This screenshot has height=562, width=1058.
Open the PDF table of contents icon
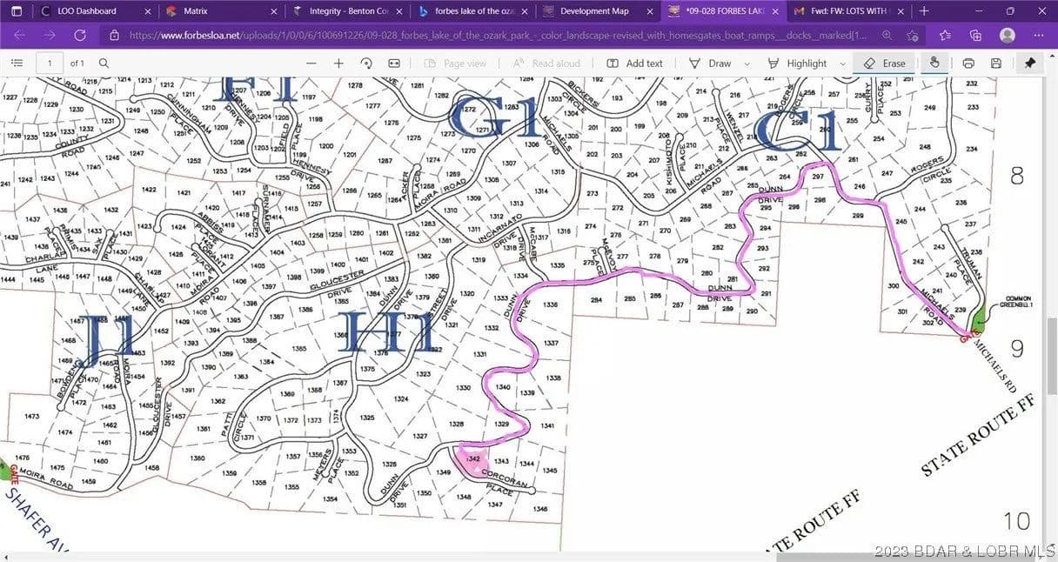click(16, 64)
